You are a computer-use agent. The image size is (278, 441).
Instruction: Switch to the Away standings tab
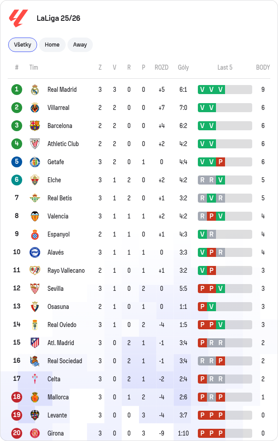click(80, 45)
